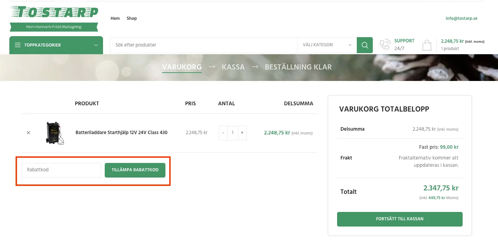
Task: Click VARUKORG in the breadcrumb
Action: coord(182,67)
